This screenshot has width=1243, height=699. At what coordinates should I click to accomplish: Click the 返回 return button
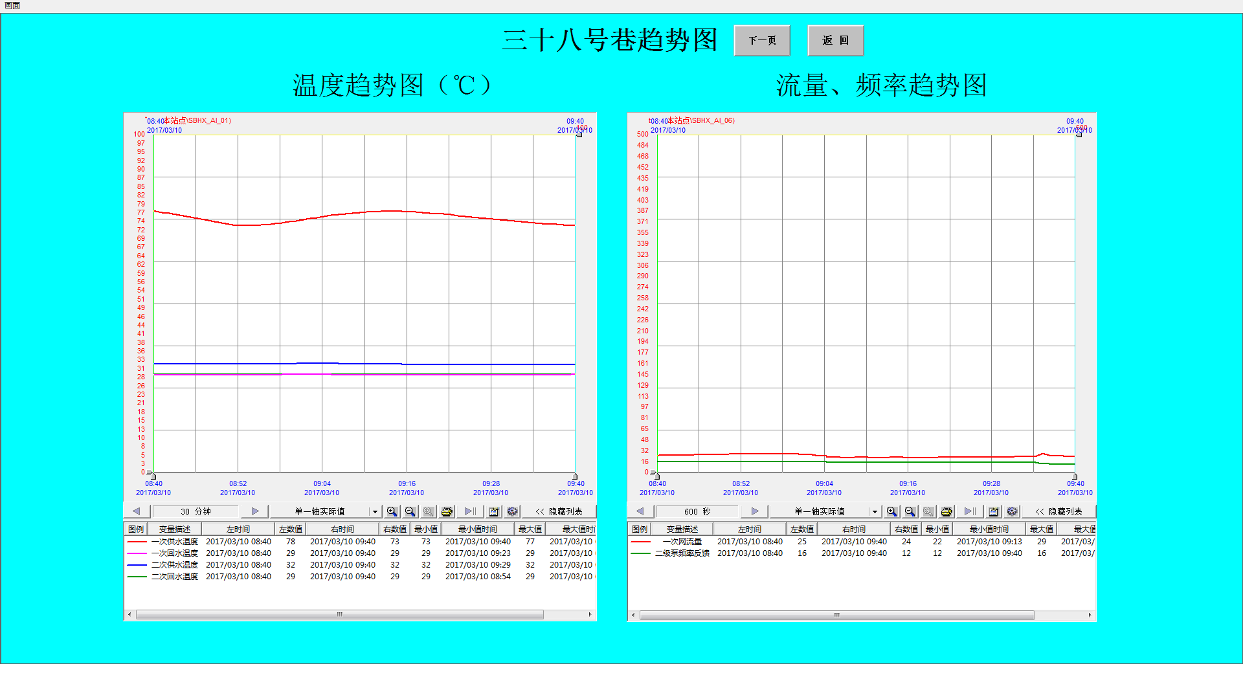835,40
